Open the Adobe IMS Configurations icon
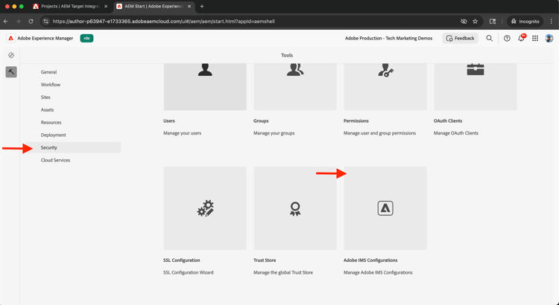Image resolution: width=559 pixels, height=305 pixels. pyautogui.click(x=385, y=208)
